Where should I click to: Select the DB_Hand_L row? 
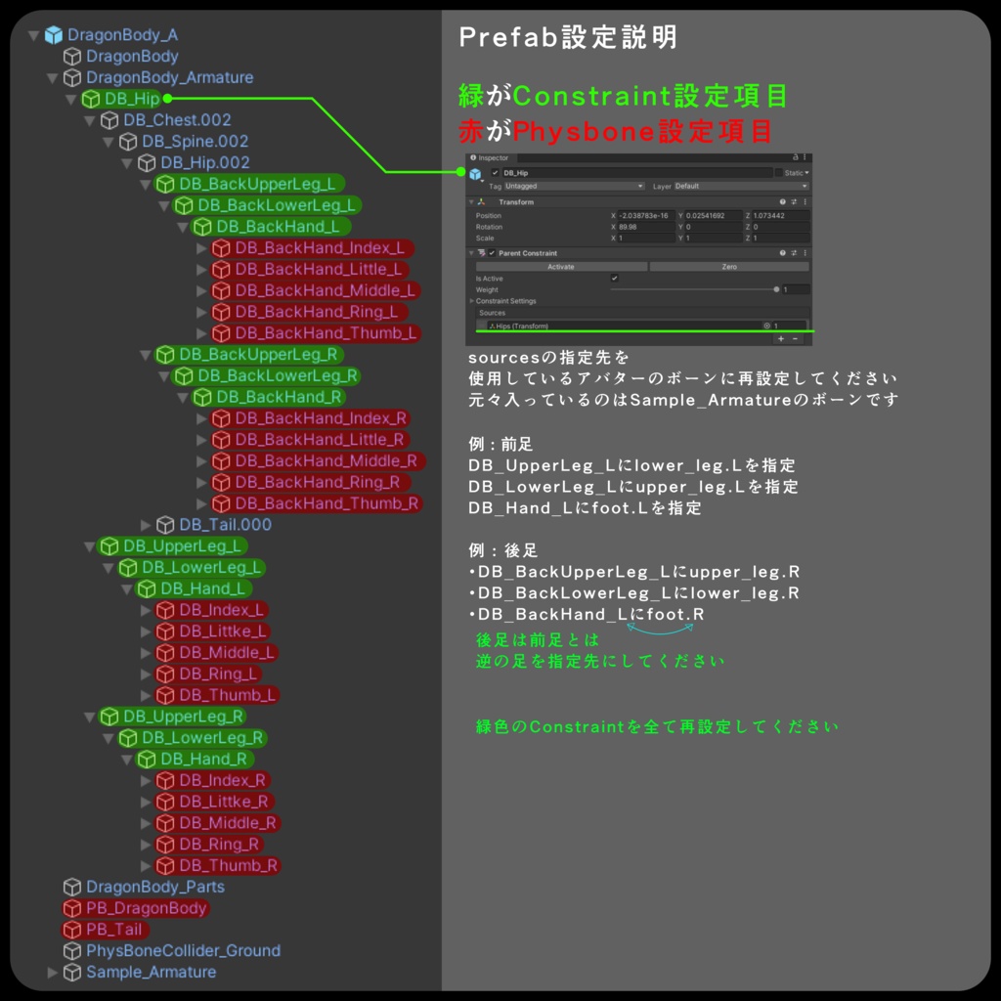click(195, 588)
